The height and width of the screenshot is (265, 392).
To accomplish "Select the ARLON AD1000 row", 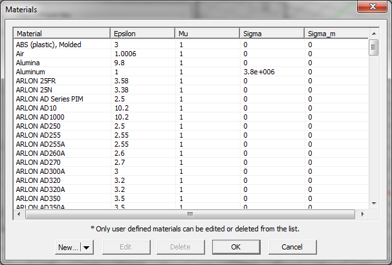I will tap(191, 117).
